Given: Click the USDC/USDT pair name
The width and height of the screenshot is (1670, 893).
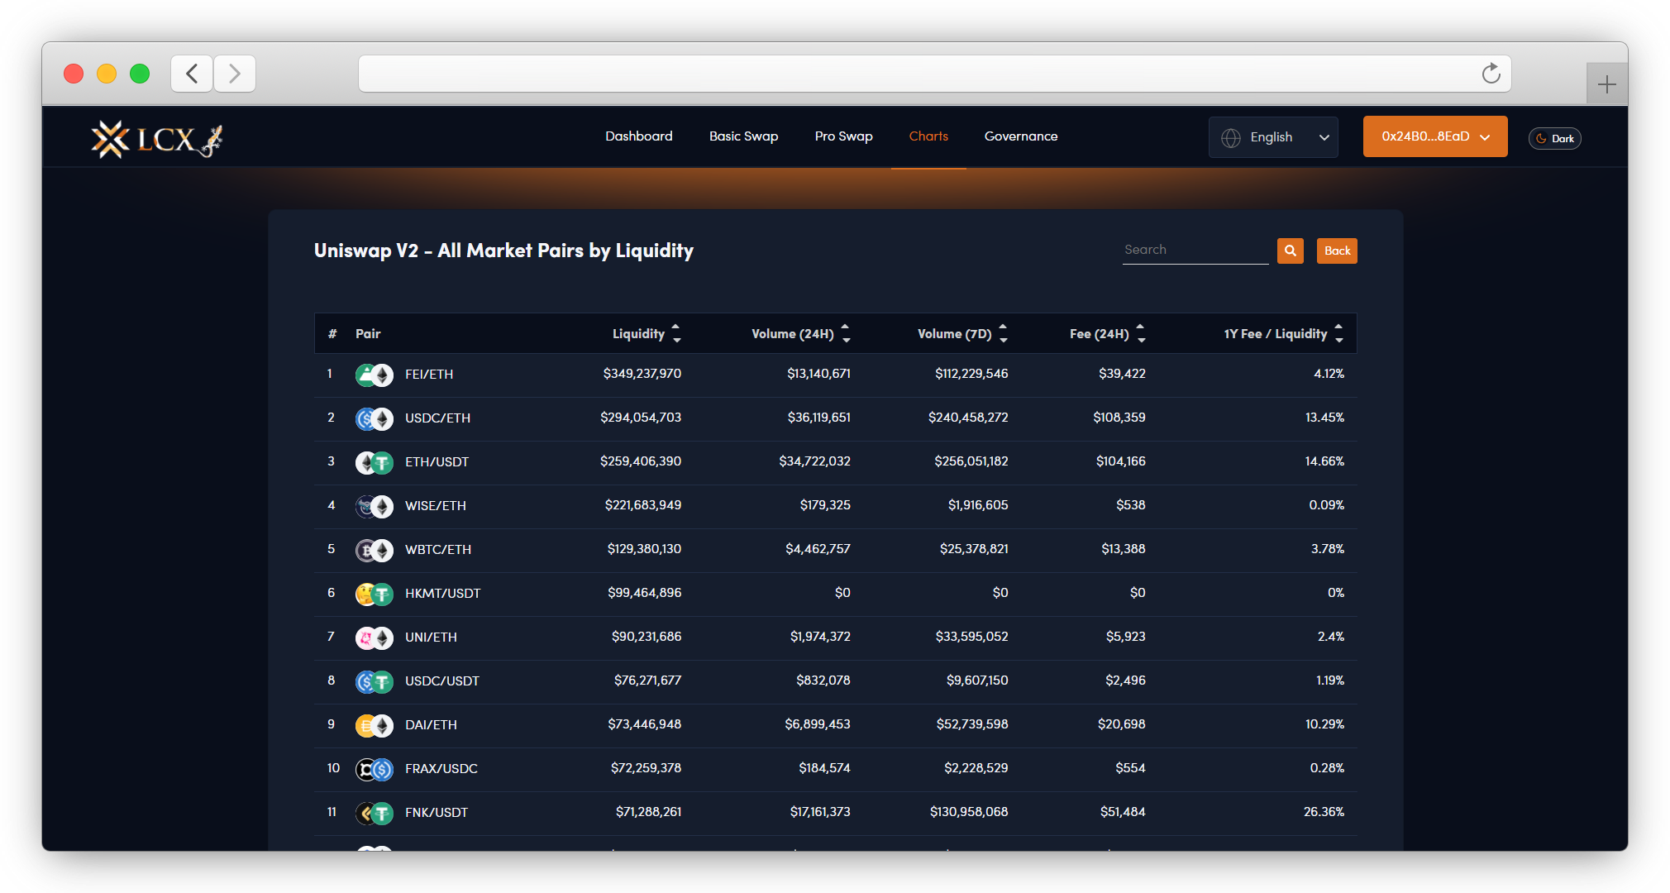Looking at the screenshot, I should 442,681.
